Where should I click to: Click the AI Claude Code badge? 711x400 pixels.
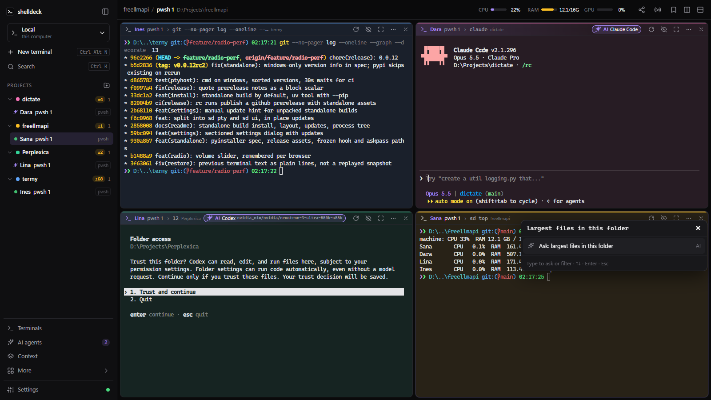click(x=616, y=29)
